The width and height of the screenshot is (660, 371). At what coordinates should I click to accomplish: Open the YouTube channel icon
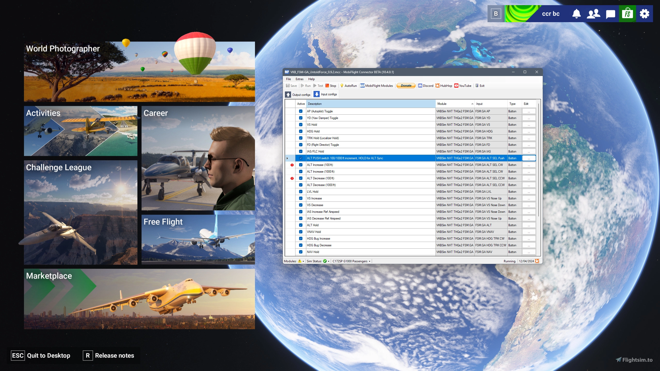[x=456, y=86]
